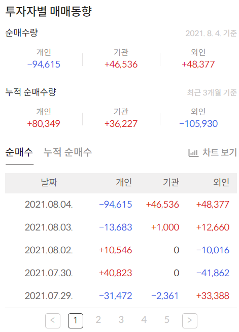The height and width of the screenshot is (332, 239).
Task: Switch to 누적 순매수 tab
Action: pos(67,152)
